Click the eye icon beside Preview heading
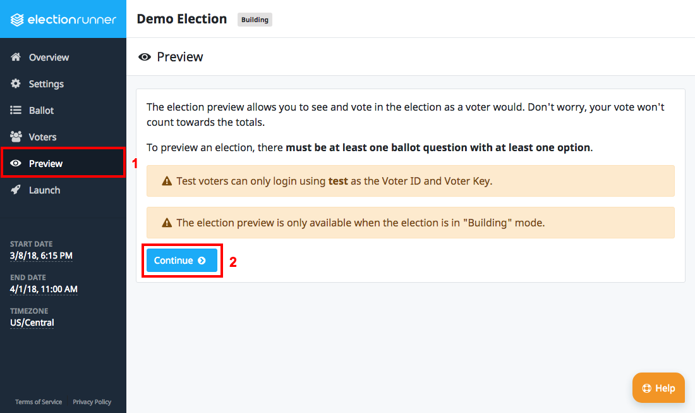 tap(145, 57)
